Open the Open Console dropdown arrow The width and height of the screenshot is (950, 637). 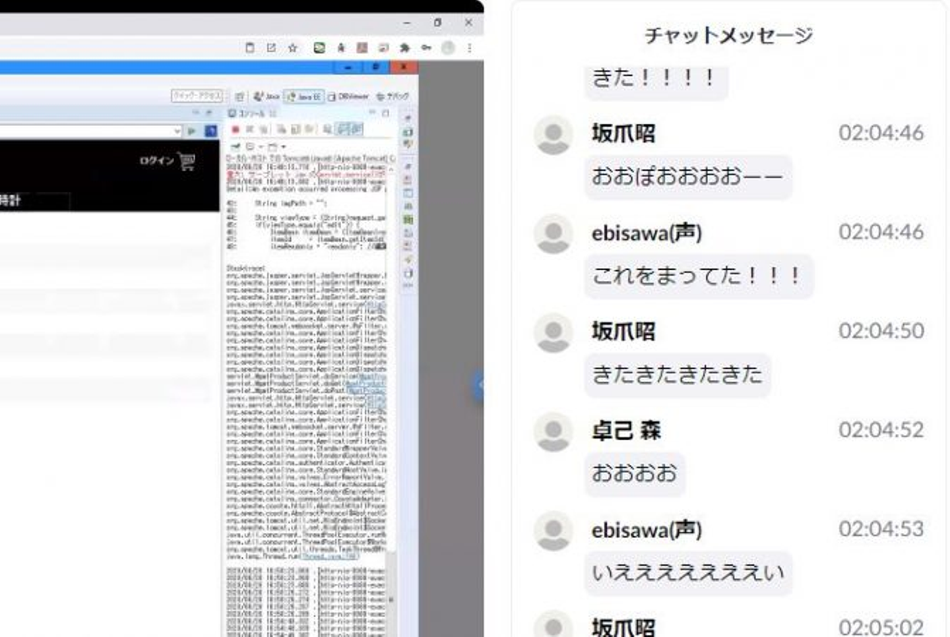[284, 146]
